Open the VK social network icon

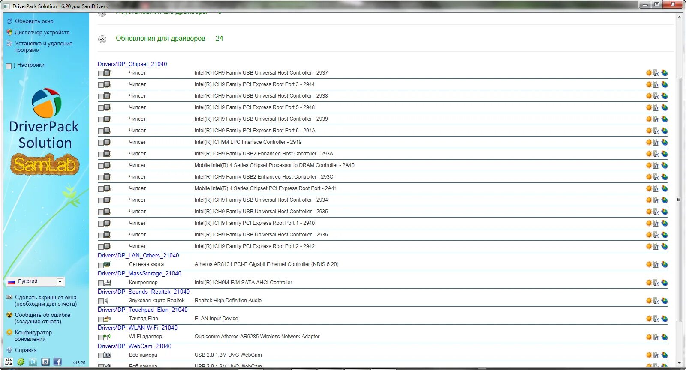coord(45,362)
